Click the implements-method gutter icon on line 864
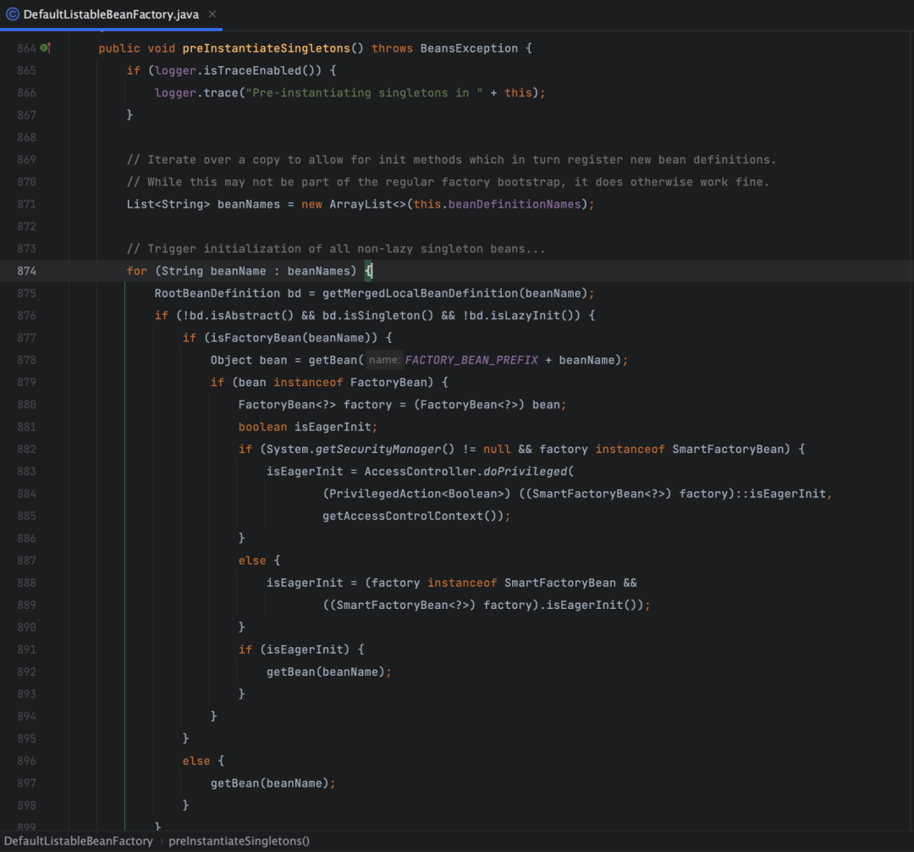 (46, 48)
